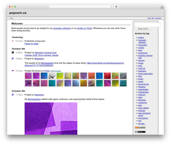Open October 2025 All-in-camera results link
This screenshot has width=171, height=145.
[41, 55]
